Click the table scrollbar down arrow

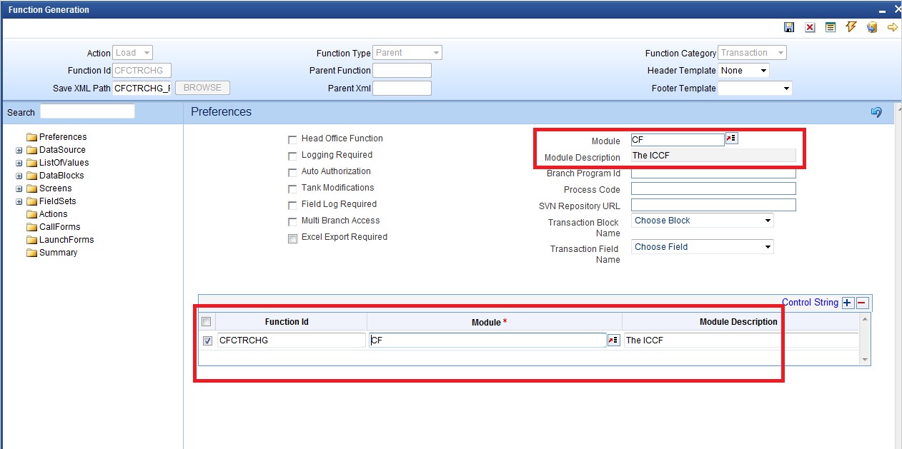point(865,360)
